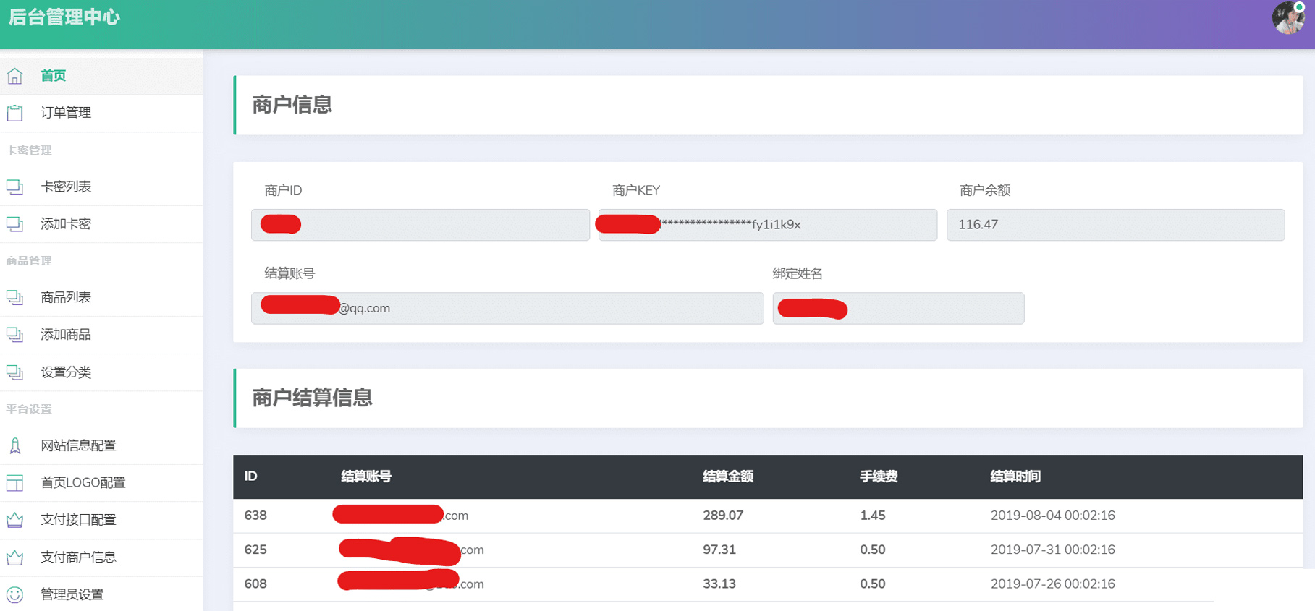Screen dimensions: 1315x611
Task: Click the smiley icon for 管理员设置
Action: coord(14,594)
